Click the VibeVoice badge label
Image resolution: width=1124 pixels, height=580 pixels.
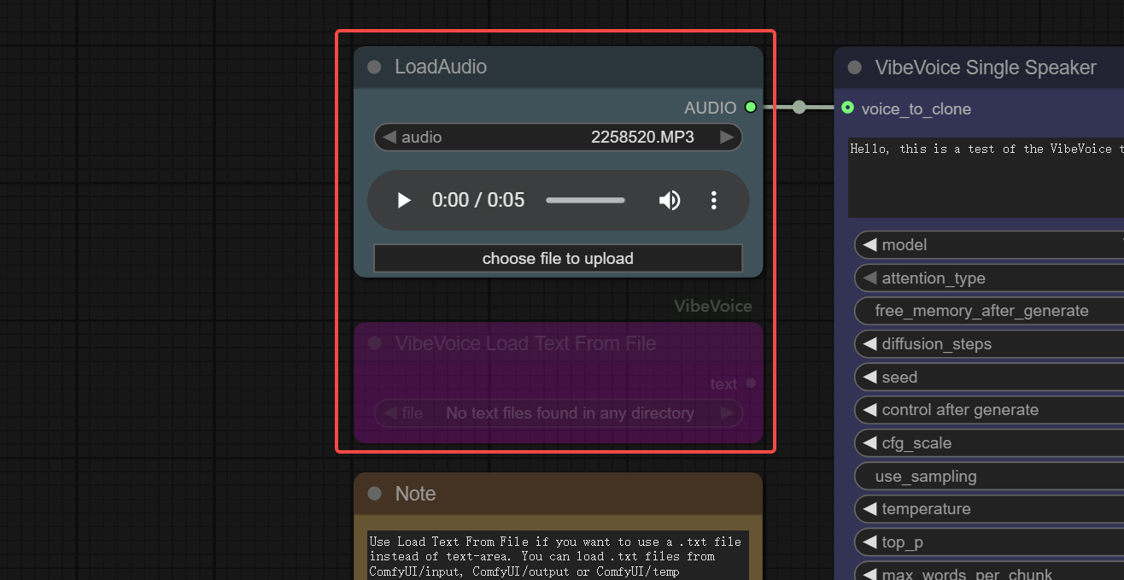coord(713,306)
